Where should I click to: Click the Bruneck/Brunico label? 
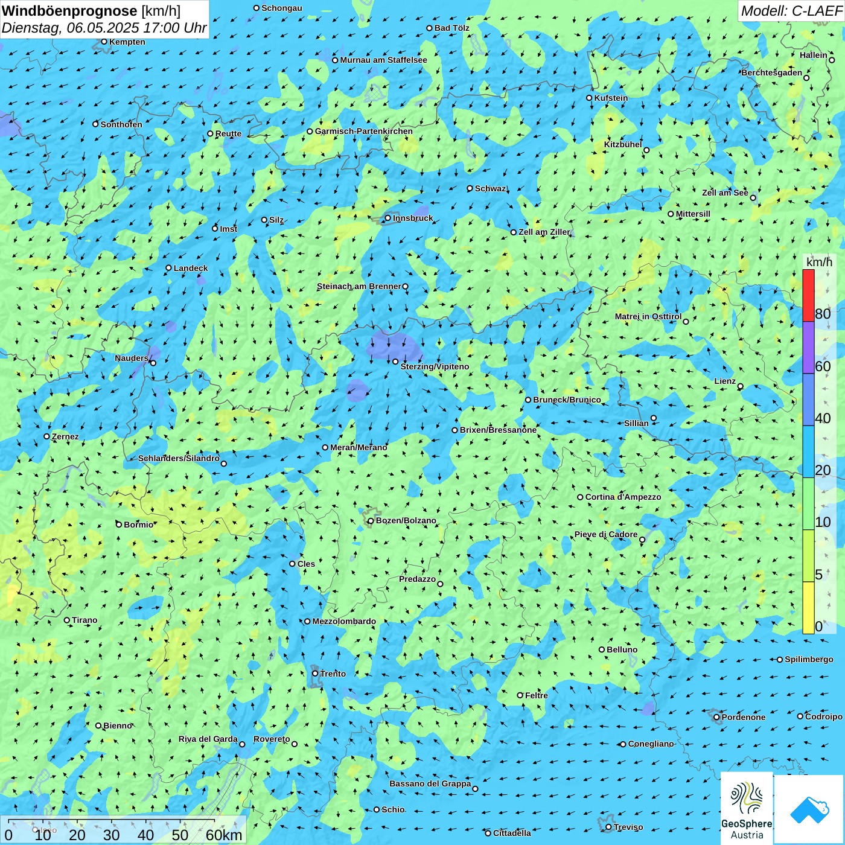[x=567, y=400]
